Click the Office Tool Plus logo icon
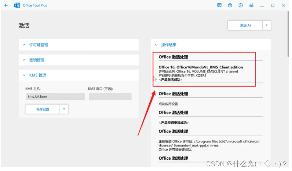 click(x=17, y=5)
